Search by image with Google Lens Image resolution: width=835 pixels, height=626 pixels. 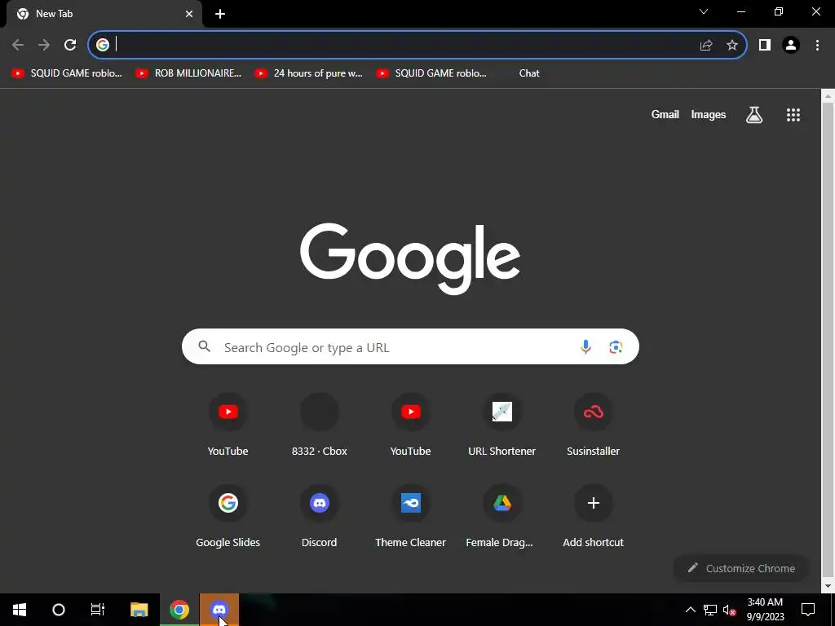click(616, 347)
